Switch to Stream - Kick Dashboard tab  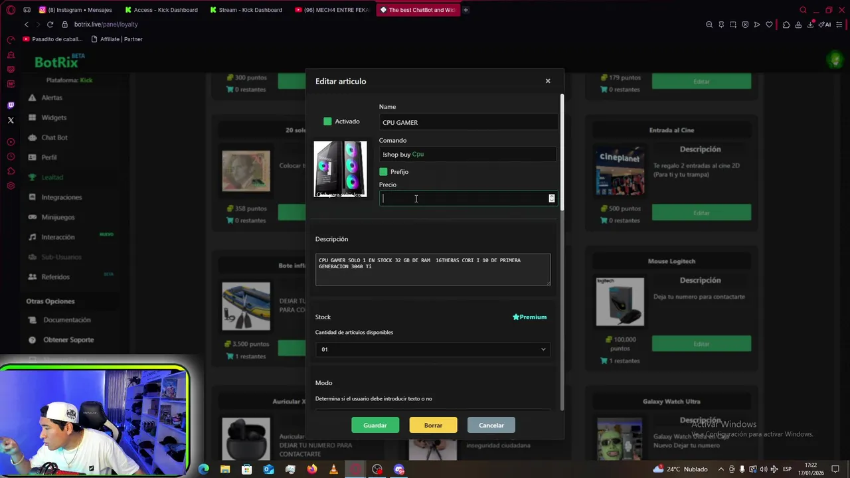point(246,10)
